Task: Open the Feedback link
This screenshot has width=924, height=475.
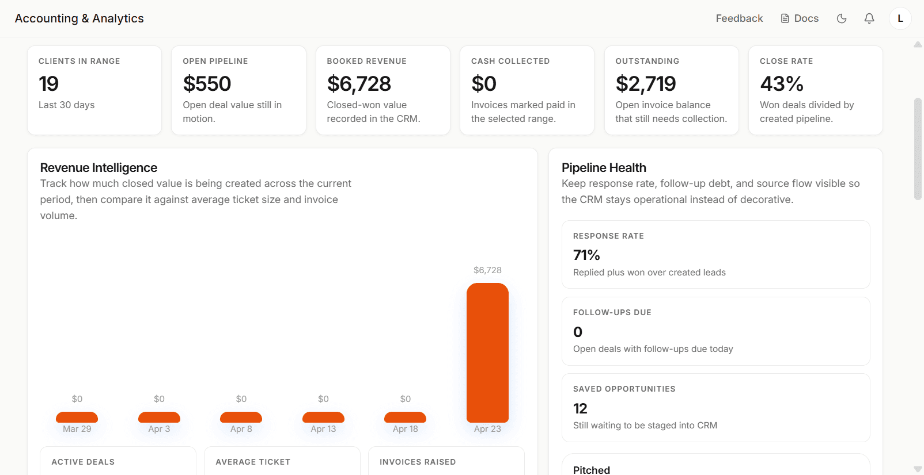Action: 739,18
